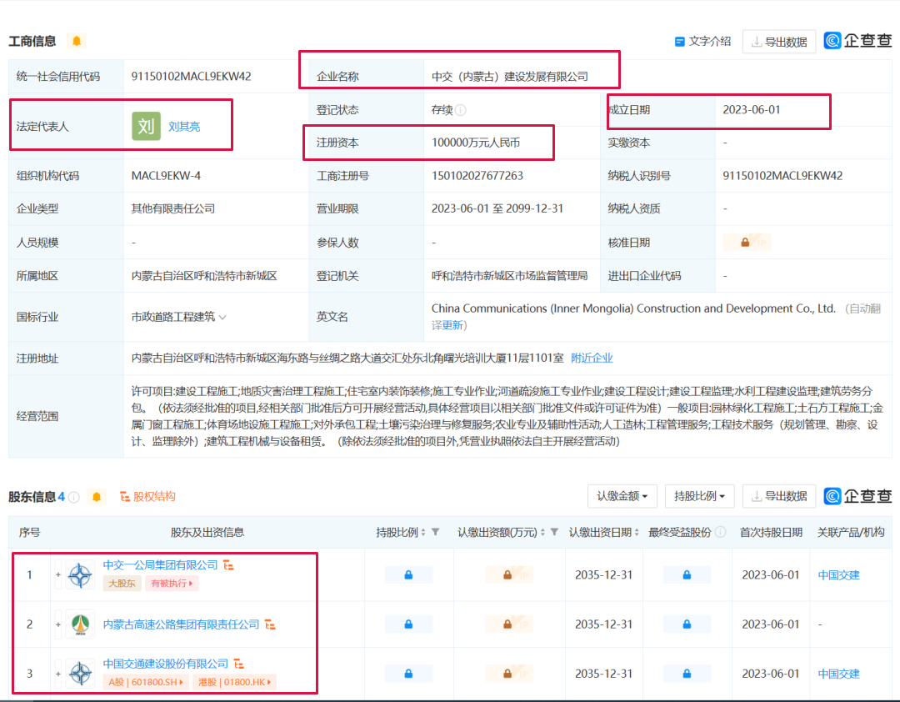
Task: Unlock 认缴出资额 for 内蒙古高速公路集团
Action: 510,624
